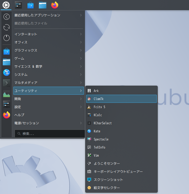Open ヘルプ menu entry

(x=49, y=115)
